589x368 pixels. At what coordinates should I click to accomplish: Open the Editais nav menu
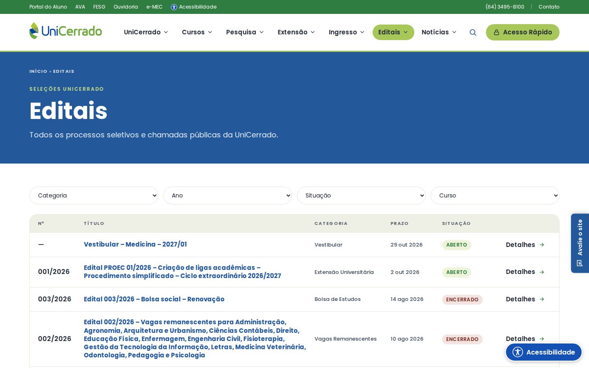pyautogui.click(x=393, y=32)
